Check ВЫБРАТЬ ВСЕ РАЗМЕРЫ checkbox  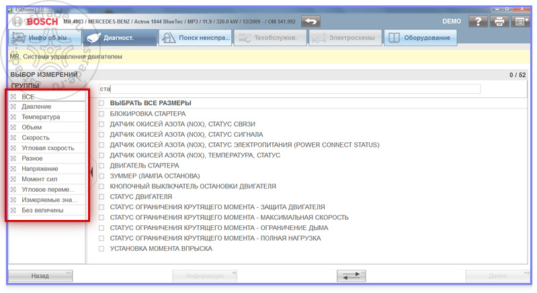pos(101,103)
